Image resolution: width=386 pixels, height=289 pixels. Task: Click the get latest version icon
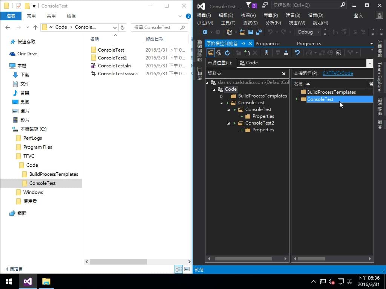pos(267,53)
